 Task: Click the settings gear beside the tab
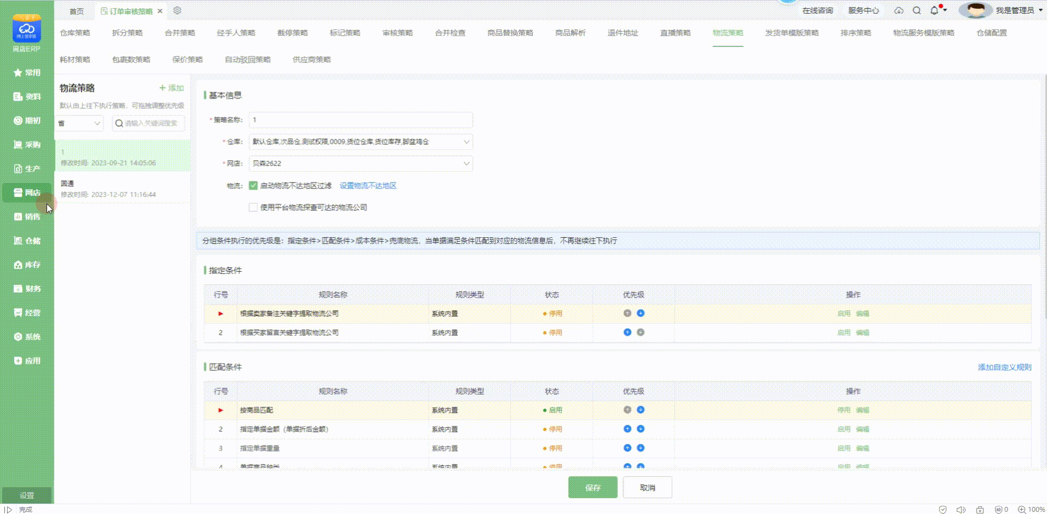[x=177, y=10]
